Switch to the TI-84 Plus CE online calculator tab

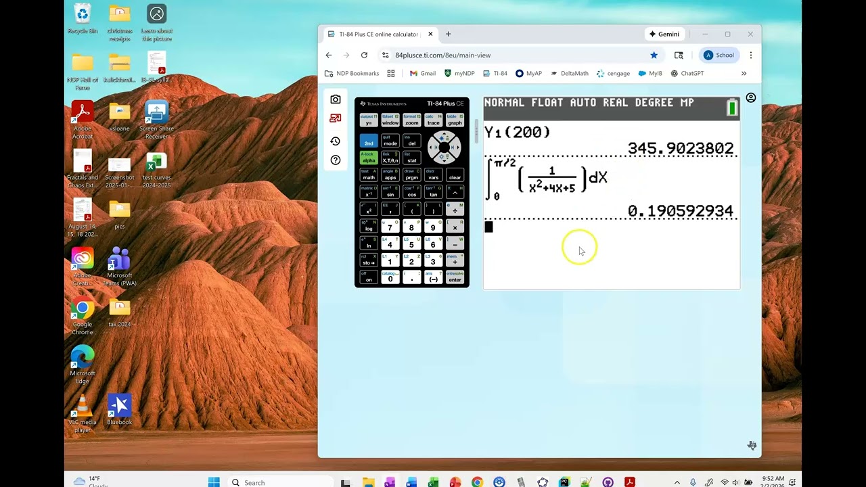click(x=379, y=34)
